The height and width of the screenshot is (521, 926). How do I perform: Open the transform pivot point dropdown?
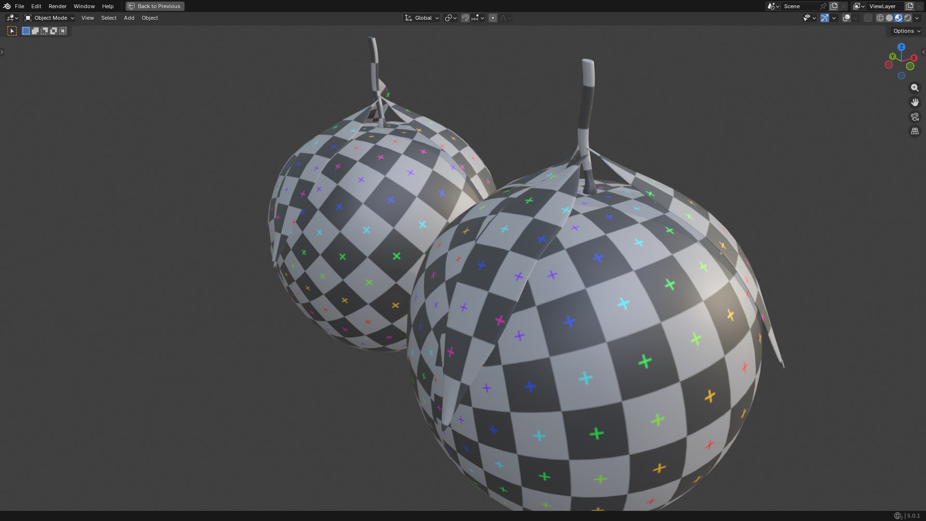coord(450,18)
